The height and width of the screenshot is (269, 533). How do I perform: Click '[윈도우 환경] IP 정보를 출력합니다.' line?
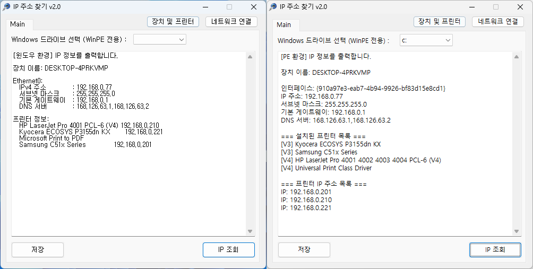(65, 55)
